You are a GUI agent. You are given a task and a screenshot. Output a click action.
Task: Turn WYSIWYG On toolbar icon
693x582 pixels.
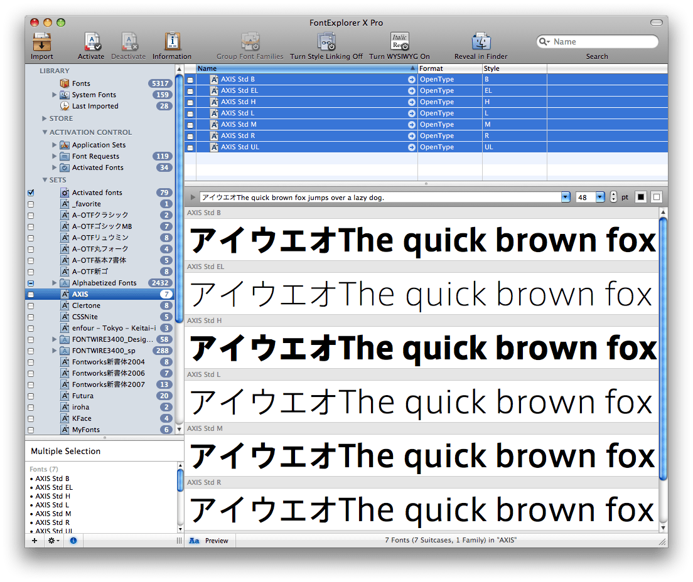399,42
